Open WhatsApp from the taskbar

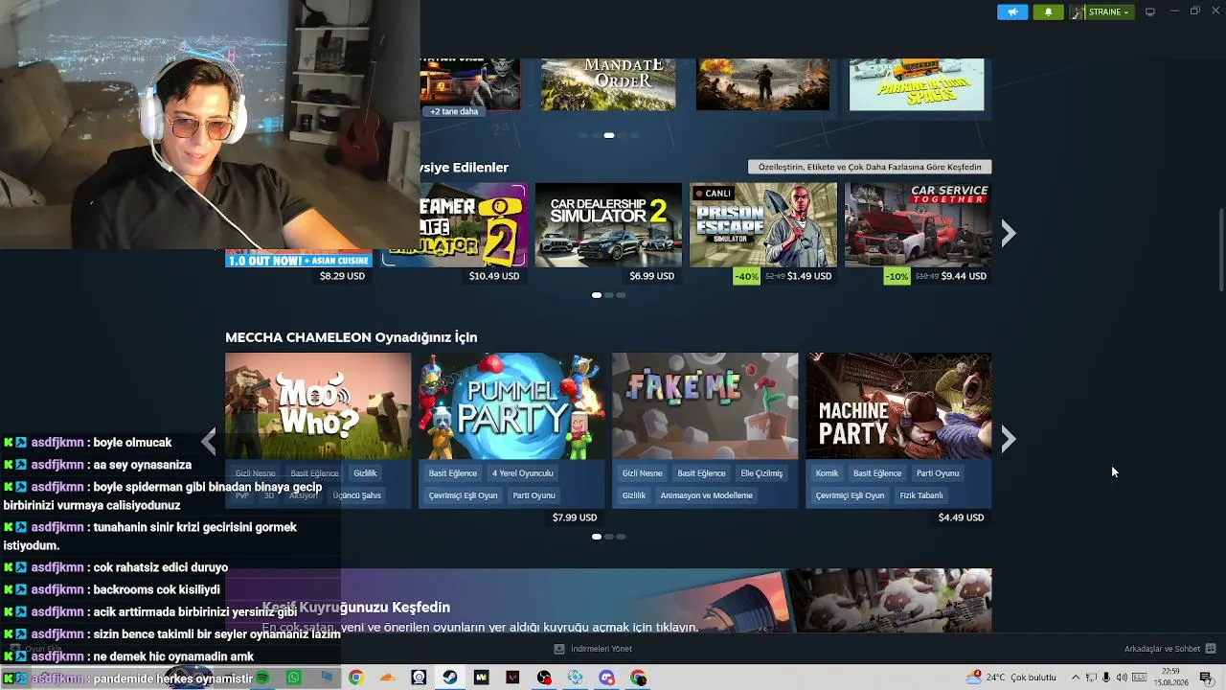(x=294, y=678)
